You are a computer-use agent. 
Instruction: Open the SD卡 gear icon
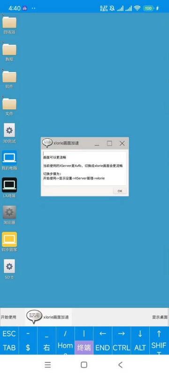point(9,266)
